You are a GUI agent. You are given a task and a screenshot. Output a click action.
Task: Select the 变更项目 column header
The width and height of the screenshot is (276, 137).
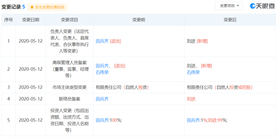coord(70,20)
